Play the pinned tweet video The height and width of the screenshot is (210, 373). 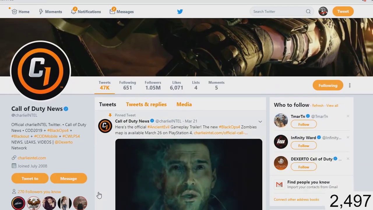[189, 174]
